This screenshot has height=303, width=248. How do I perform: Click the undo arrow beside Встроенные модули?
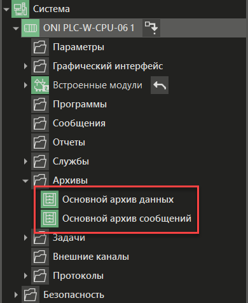tap(160, 85)
